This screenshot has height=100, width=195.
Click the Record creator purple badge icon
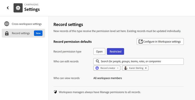(97, 68)
